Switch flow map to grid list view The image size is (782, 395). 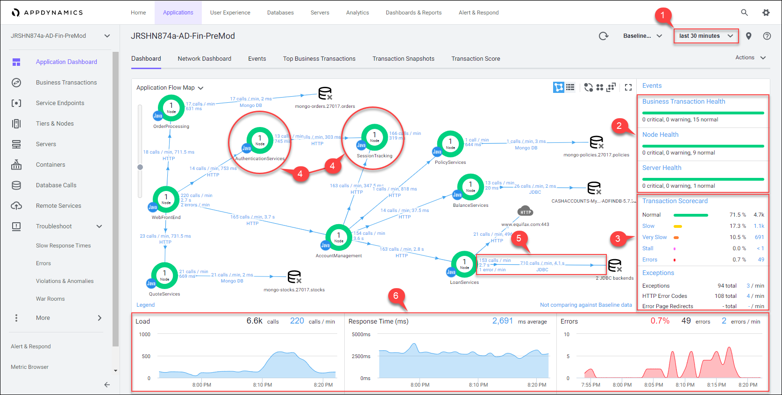pos(570,87)
